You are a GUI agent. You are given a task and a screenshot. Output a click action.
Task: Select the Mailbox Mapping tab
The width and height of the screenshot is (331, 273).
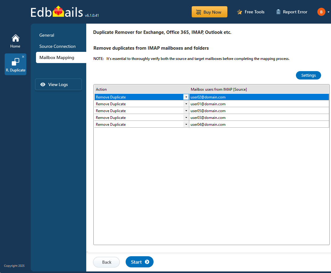[x=57, y=57]
